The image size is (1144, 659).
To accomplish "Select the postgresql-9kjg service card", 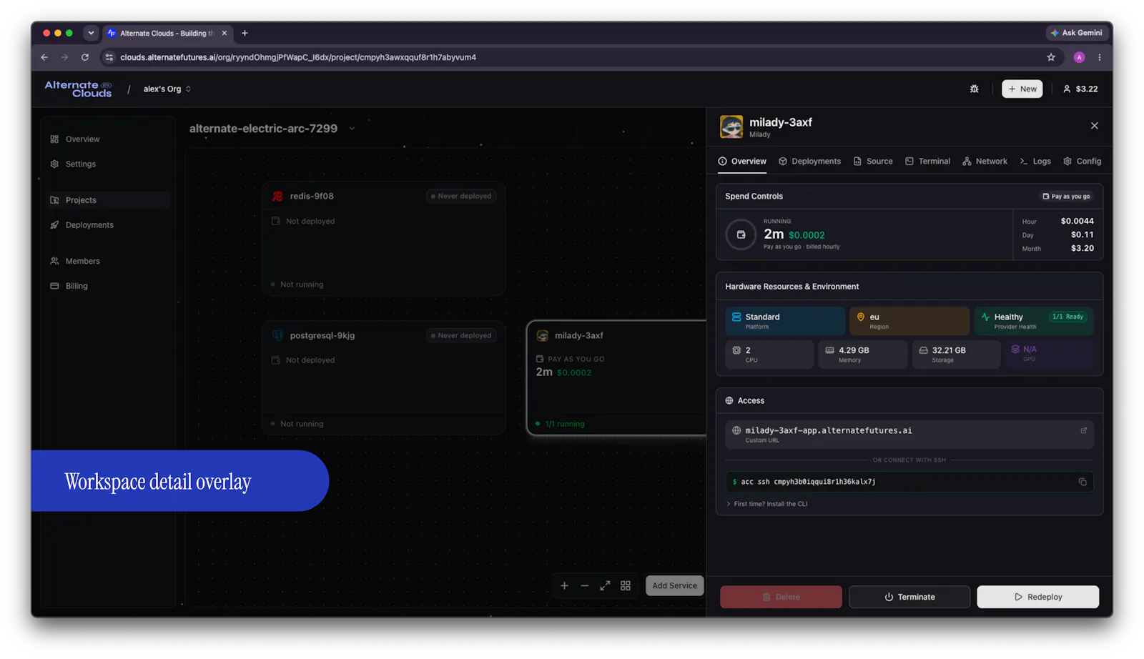I will (x=383, y=378).
